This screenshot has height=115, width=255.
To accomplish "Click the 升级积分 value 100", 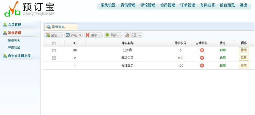I will point(181,66).
